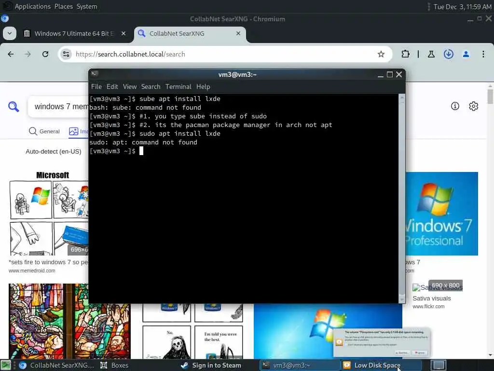
Task: Open the Windows 7 Professional image thumbnail
Action: pos(442,214)
